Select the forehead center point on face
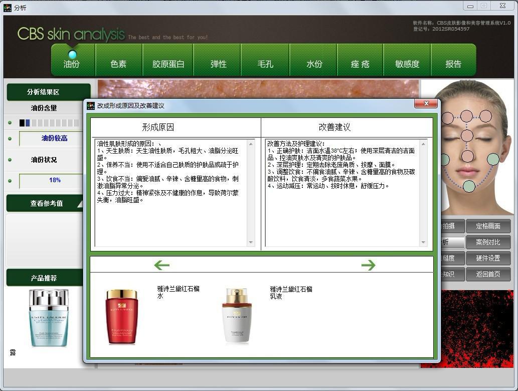 (467, 116)
